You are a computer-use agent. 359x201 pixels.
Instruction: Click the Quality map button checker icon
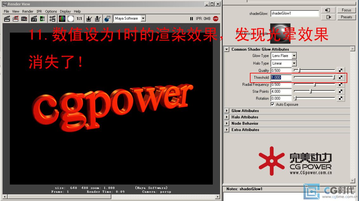(341, 70)
